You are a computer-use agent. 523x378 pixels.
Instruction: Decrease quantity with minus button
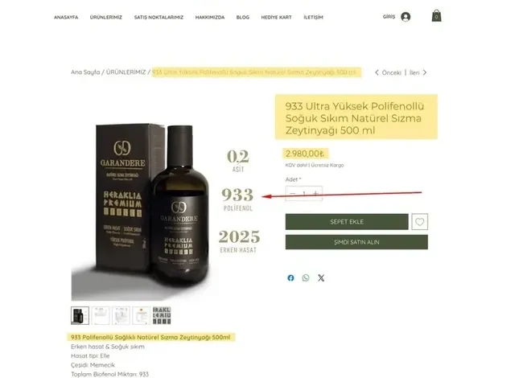(x=293, y=193)
